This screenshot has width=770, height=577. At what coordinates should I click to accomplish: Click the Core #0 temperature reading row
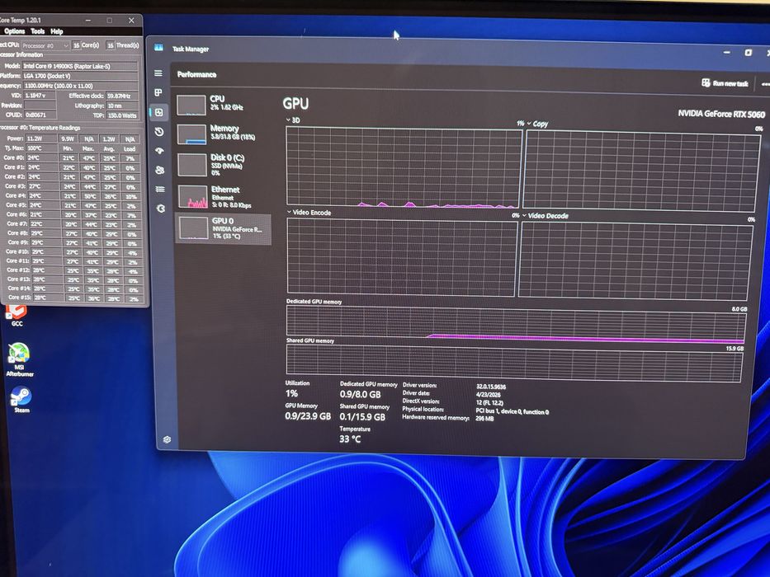click(x=72, y=157)
